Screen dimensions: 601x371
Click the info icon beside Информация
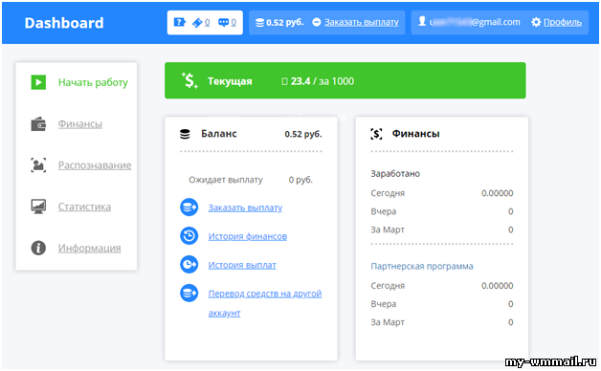click(38, 248)
